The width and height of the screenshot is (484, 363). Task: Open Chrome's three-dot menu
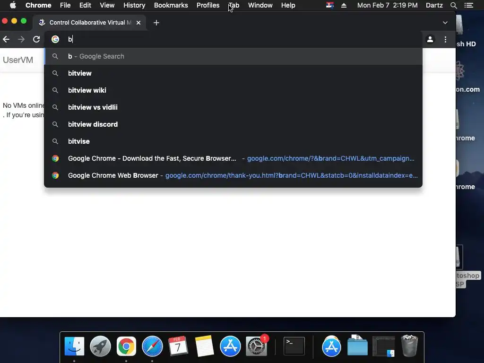(x=445, y=39)
